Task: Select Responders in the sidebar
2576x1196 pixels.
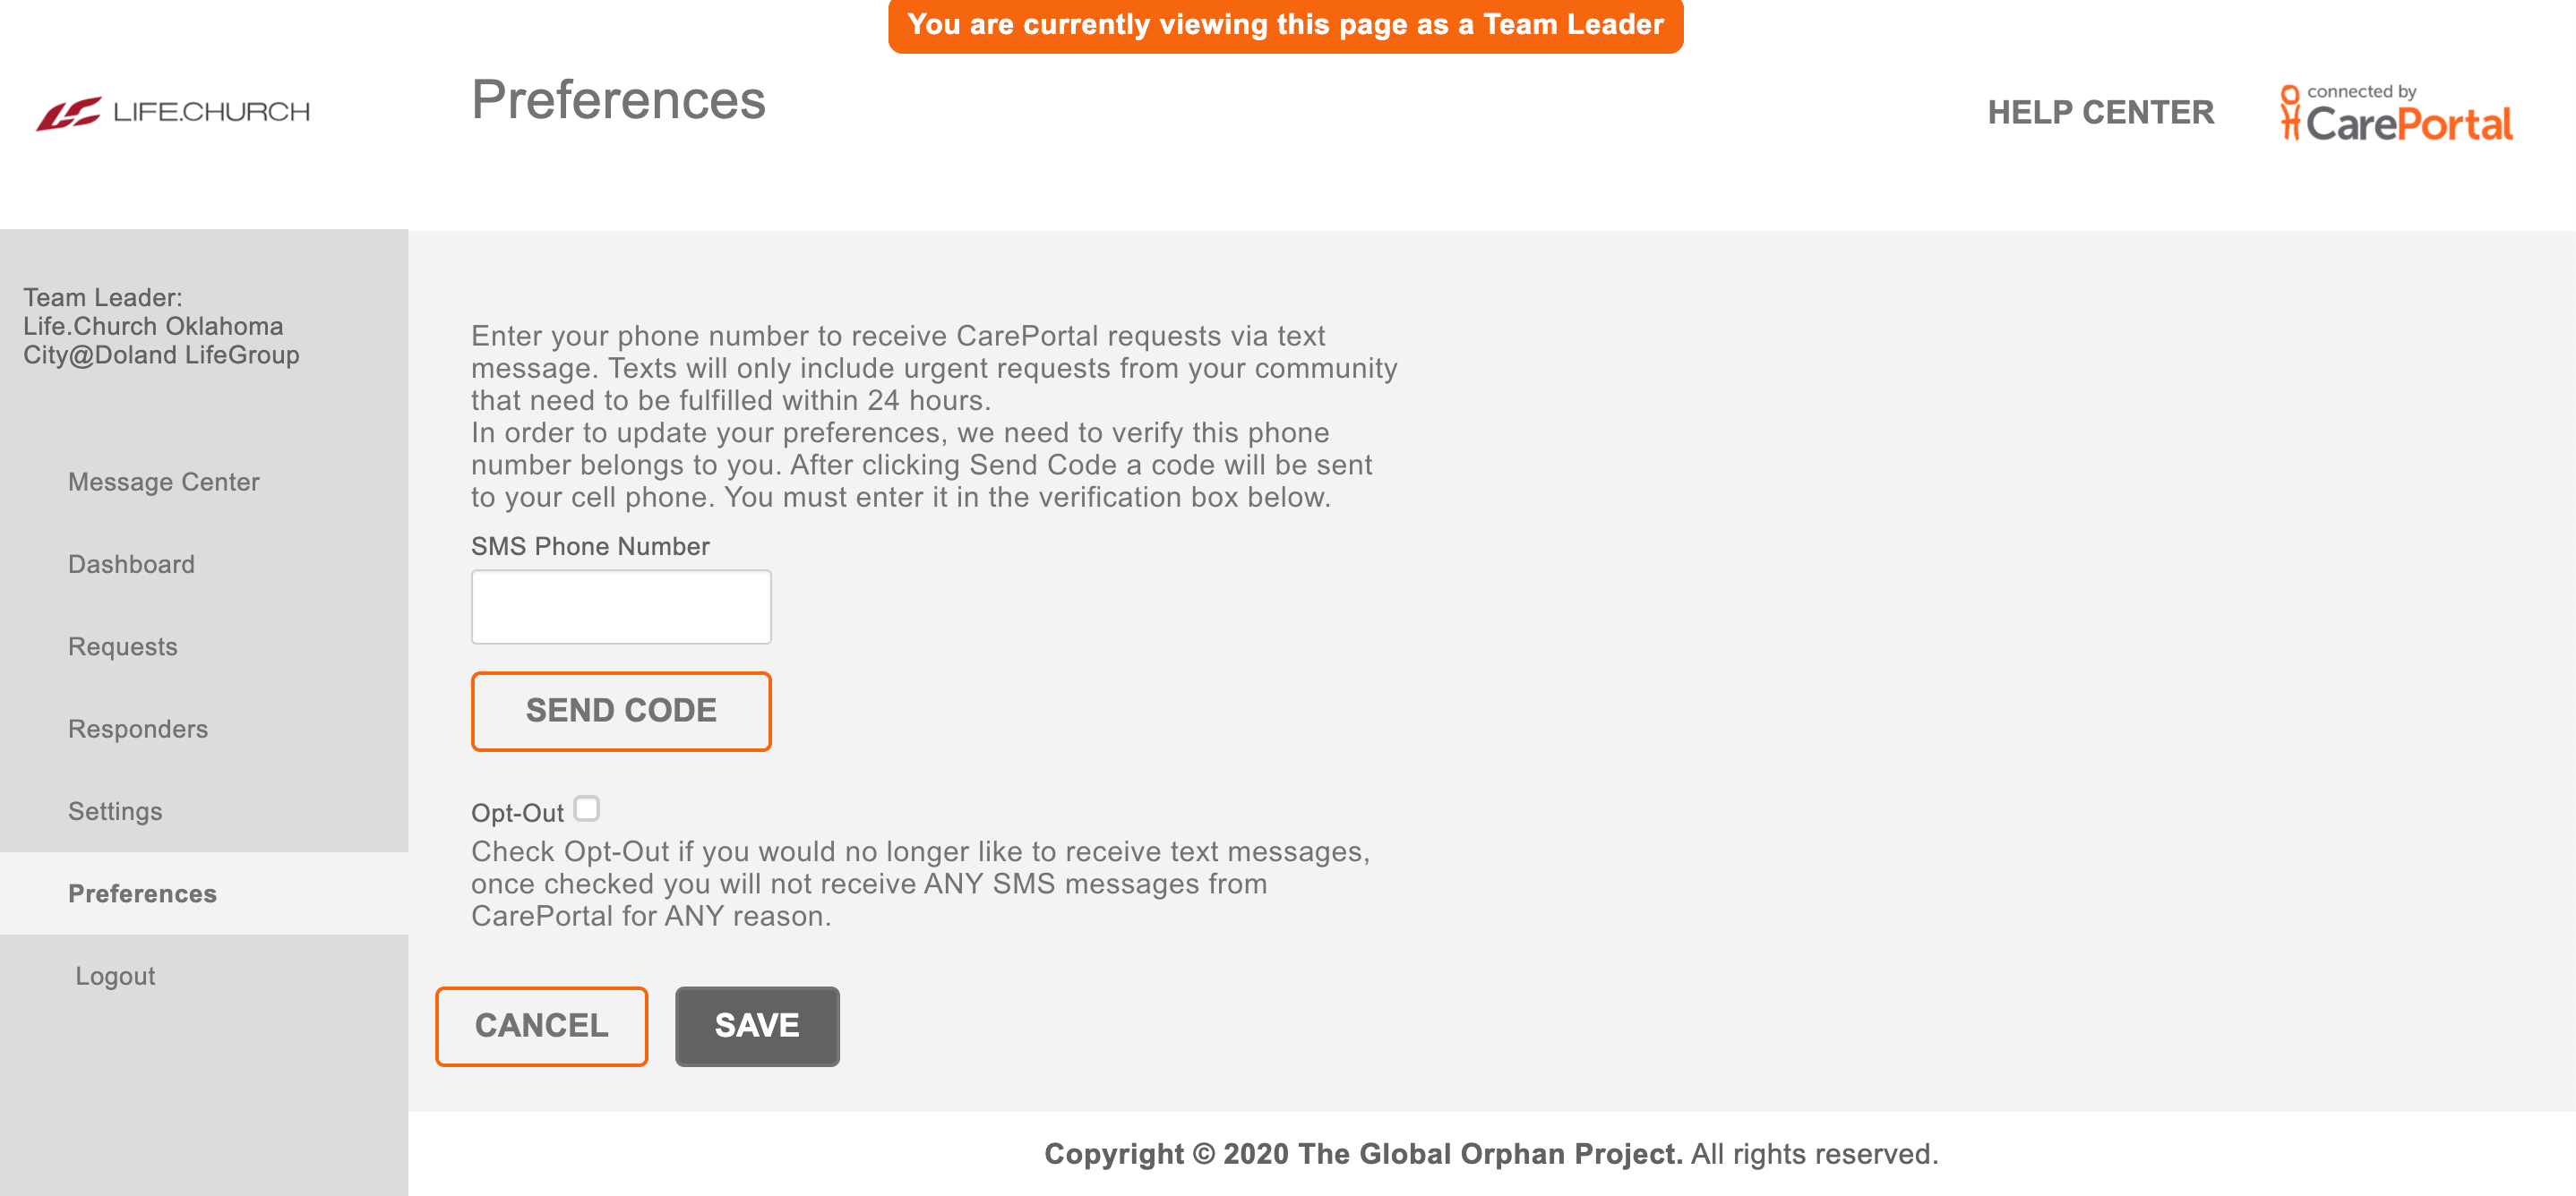Action: [x=137, y=730]
